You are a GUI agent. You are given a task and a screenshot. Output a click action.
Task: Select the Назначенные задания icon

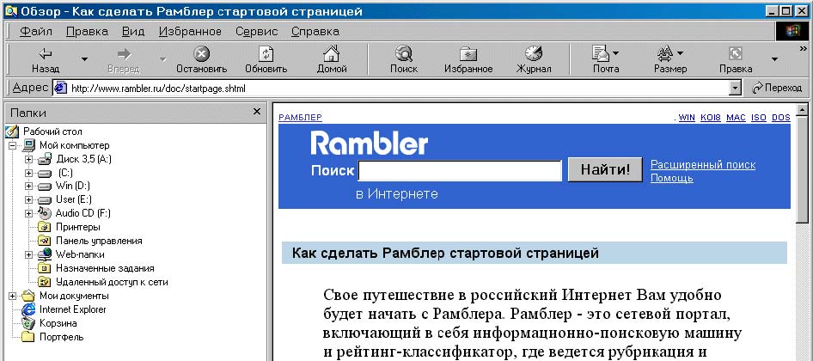tap(45, 268)
